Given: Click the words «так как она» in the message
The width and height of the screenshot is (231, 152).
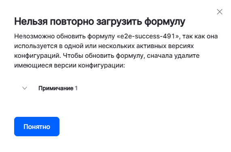Looking at the screenshot, I should point(200,36).
